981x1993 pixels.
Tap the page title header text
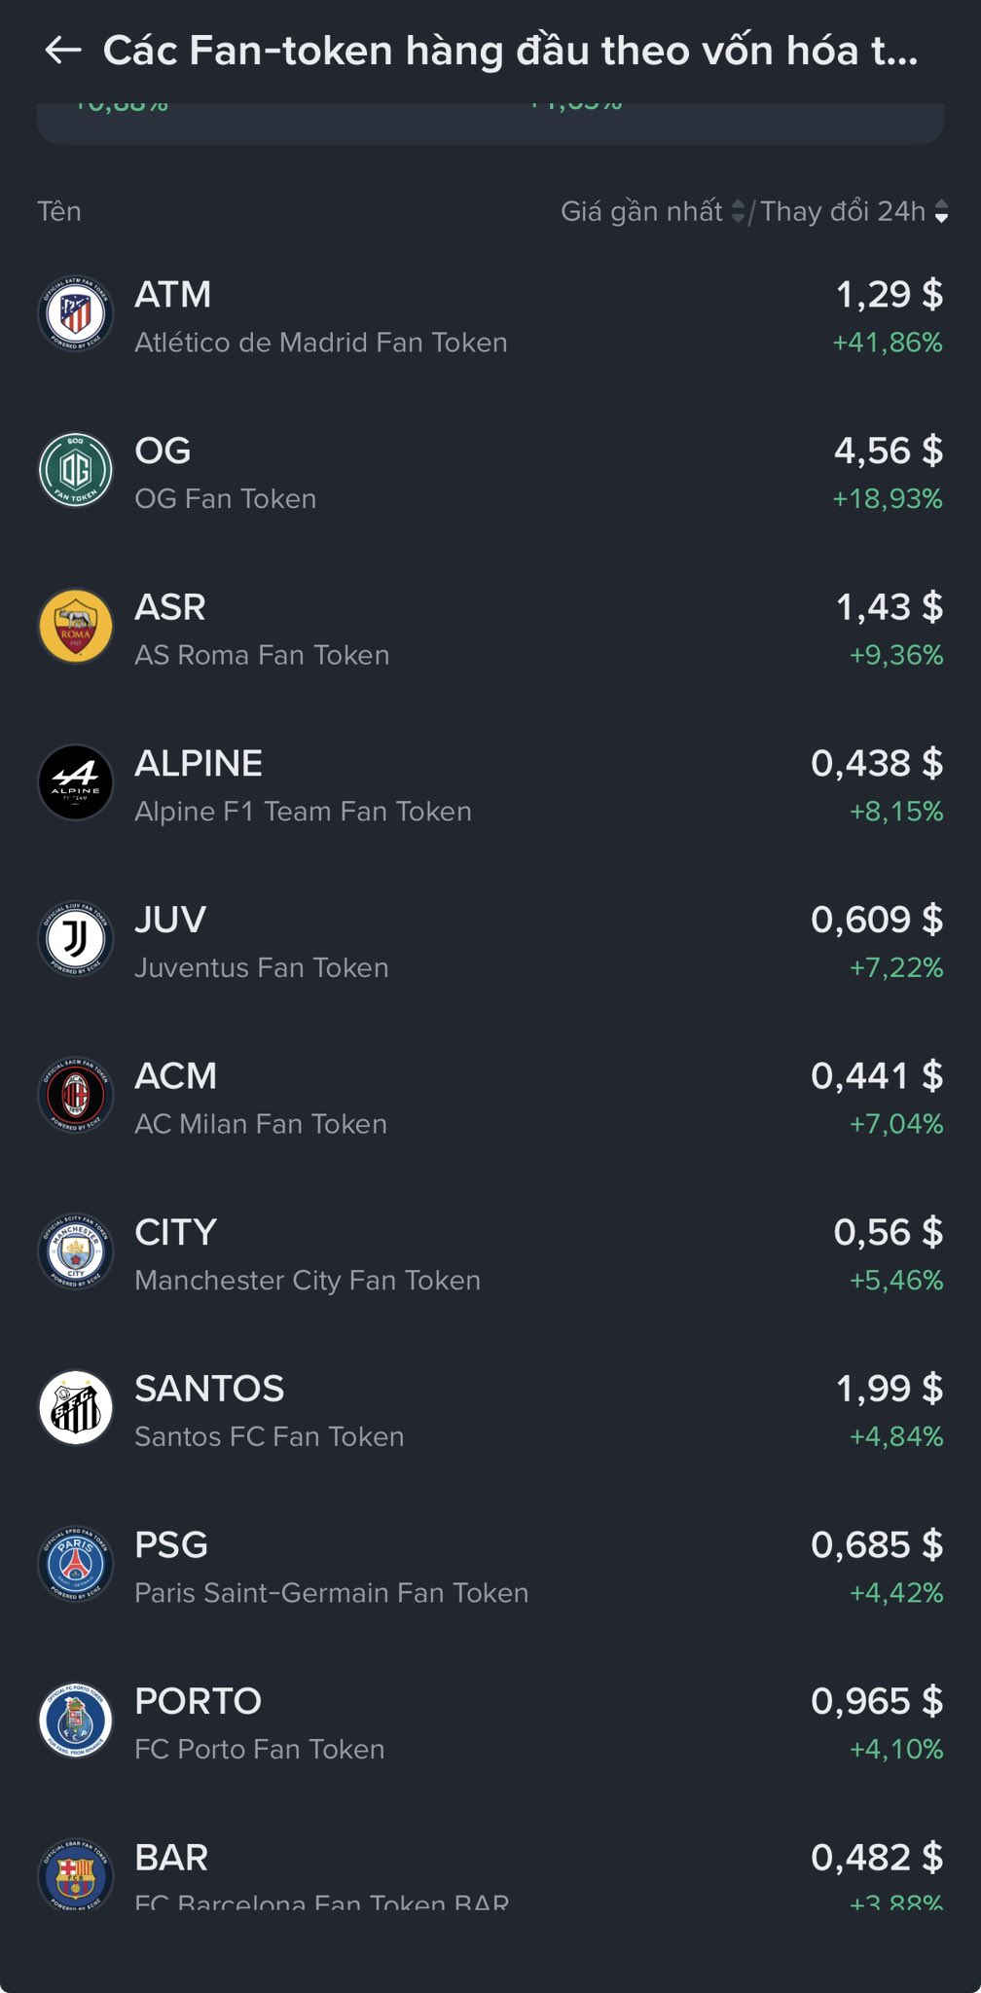click(510, 51)
